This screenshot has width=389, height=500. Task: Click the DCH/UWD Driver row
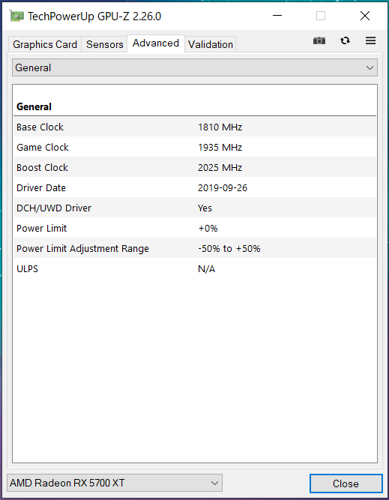click(x=195, y=208)
